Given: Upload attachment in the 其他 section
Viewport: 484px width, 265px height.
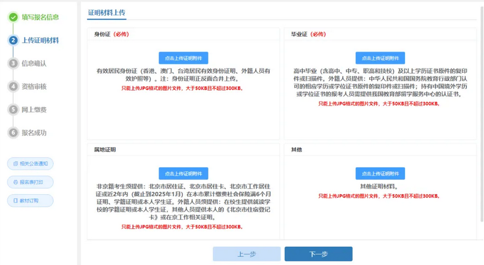Looking at the screenshot, I should 380,174.
